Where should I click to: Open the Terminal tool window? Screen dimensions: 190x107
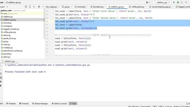[x=24, y=104]
